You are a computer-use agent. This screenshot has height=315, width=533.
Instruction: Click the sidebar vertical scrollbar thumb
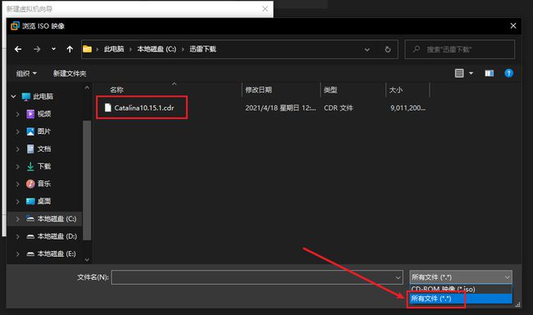87,180
